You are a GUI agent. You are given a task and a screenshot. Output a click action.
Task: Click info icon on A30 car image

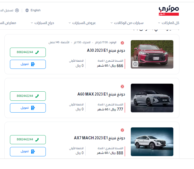135,64
